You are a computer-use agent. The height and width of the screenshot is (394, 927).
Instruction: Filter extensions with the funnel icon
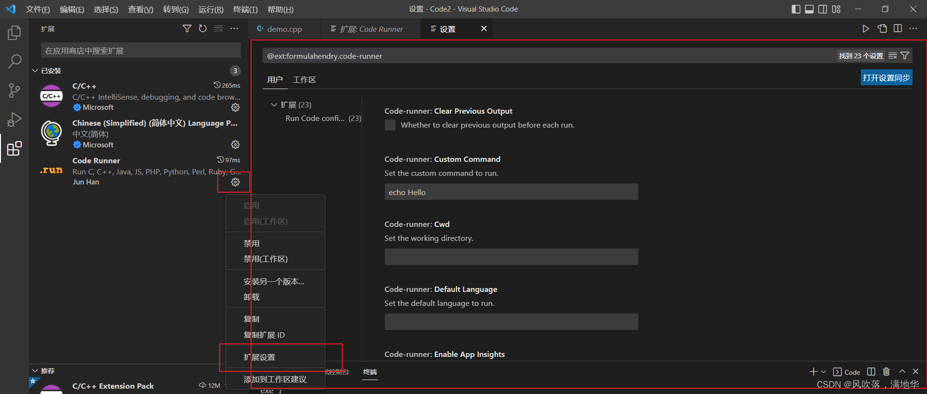[187, 29]
